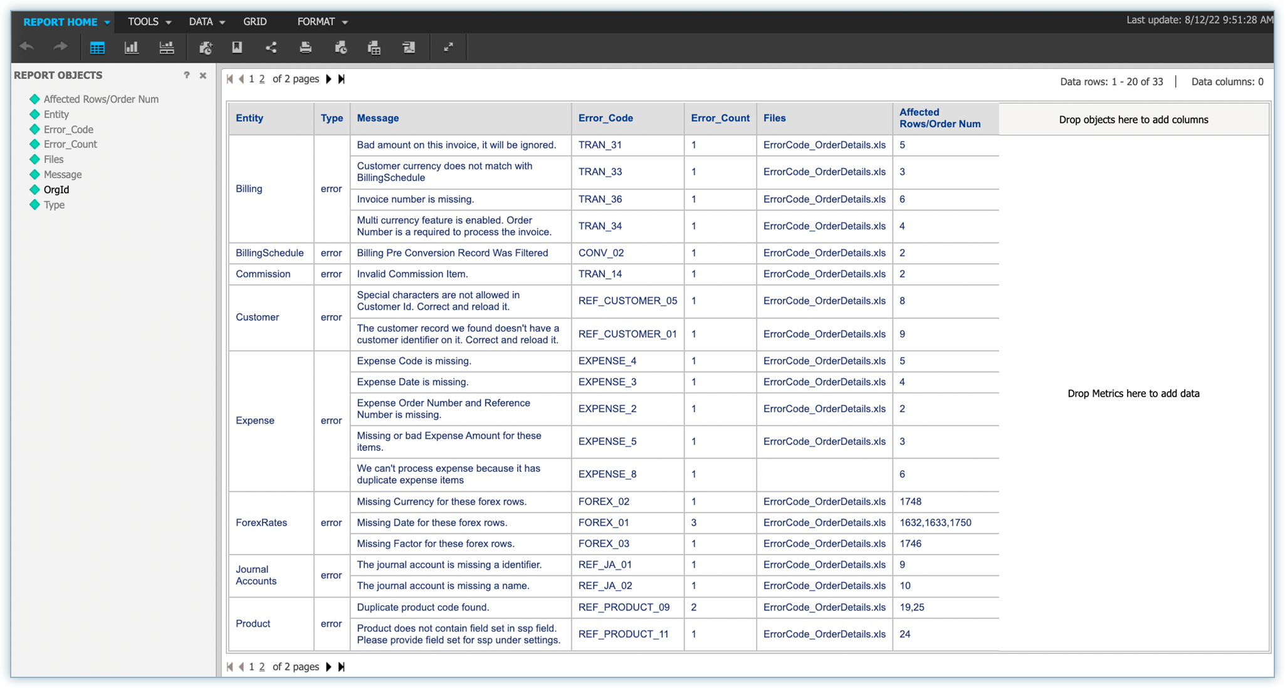Click the undo arrow icon
This screenshot has width=1285, height=688.
click(x=27, y=47)
